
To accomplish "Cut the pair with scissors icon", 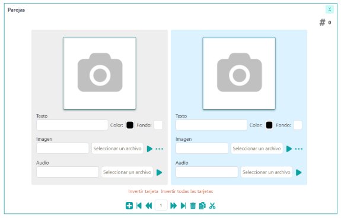I will 212,206.
